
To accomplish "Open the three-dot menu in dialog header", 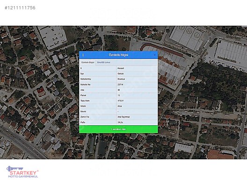I will tap(83, 55).
